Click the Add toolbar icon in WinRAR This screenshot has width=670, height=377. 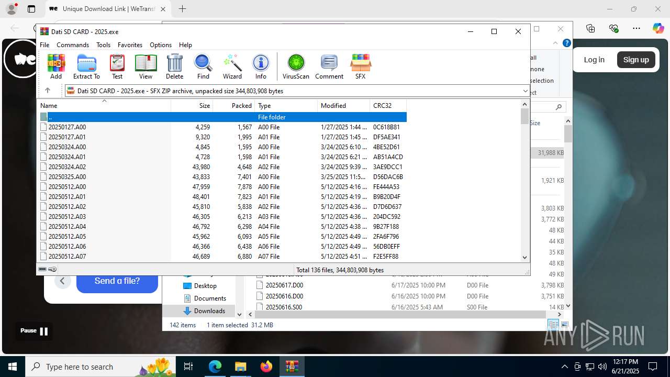click(x=56, y=66)
